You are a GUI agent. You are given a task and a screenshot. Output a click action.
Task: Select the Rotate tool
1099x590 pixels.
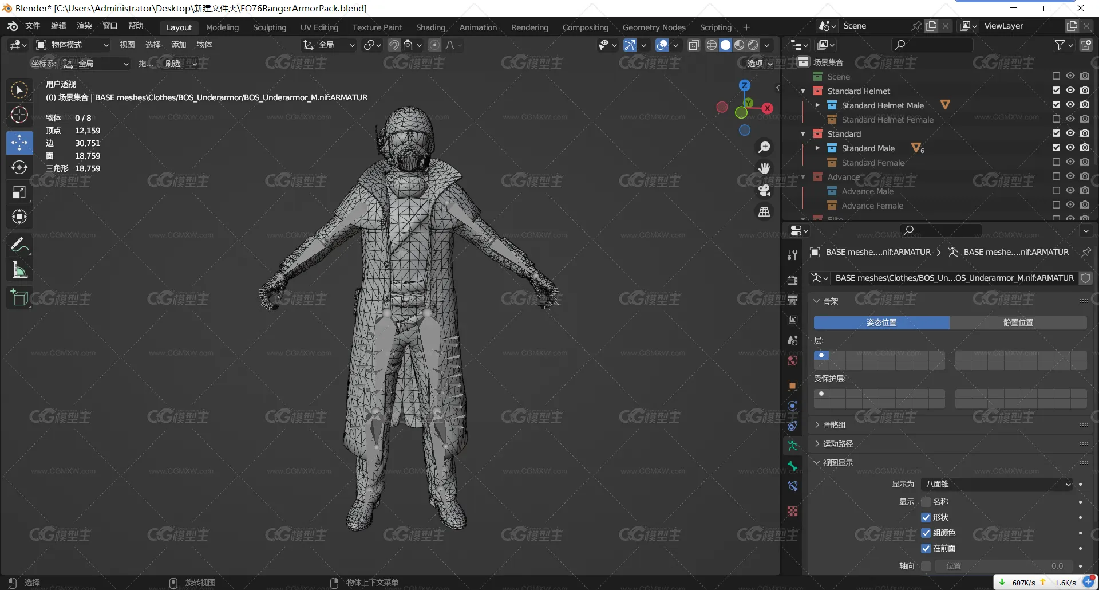point(19,167)
